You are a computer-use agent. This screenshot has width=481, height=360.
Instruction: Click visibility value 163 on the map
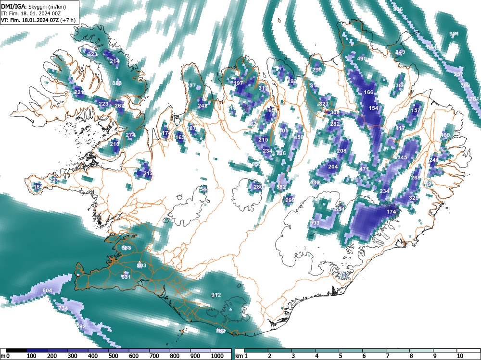click(180, 137)
